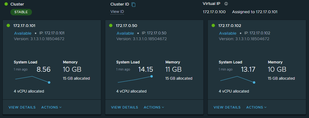Copy the Cluster ID with copy icon
The image size is (309, 118).
(133, 5)
